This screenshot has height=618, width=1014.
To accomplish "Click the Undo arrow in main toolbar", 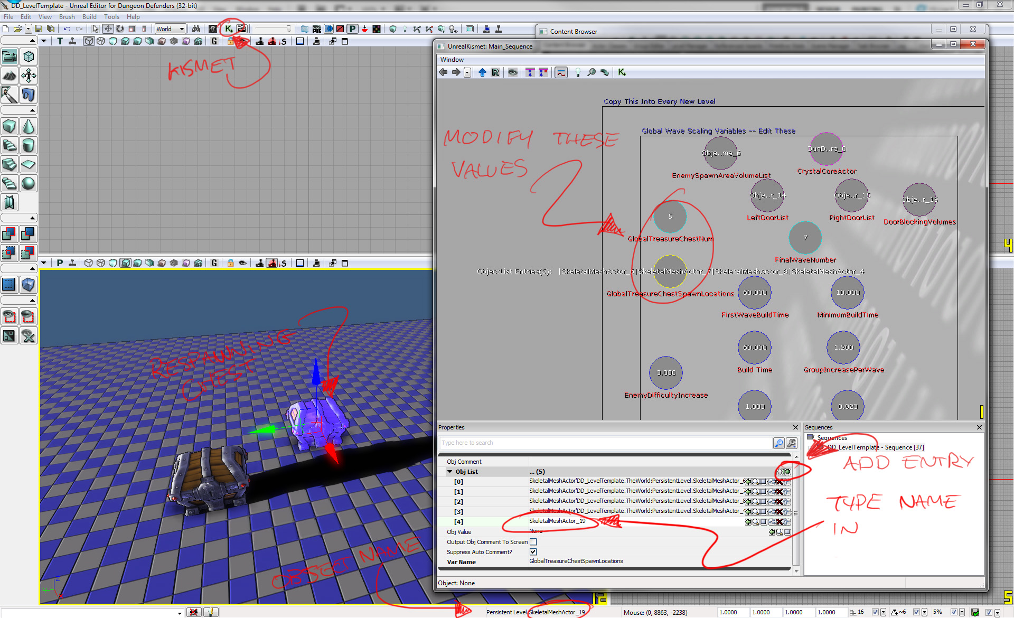I will click(x=67, y=29).
